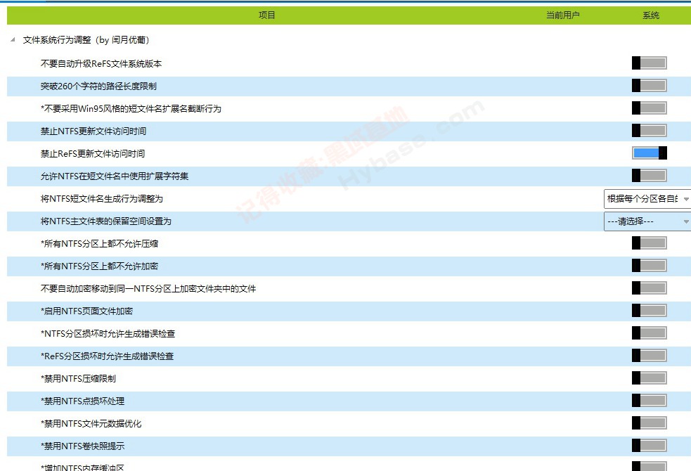This screenshot has height=471, width=691.
Task: Toggle 增加NTFS内存缓冲区 switch
Action: click(x=649, y=466)
